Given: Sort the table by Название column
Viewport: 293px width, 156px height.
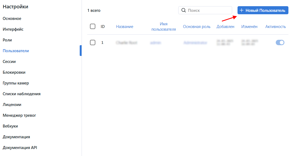Looking at the screenshot, I should point(124,26).
